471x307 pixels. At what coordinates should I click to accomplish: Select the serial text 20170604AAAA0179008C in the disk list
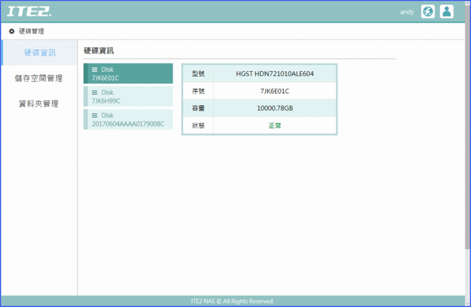(128, 123)
